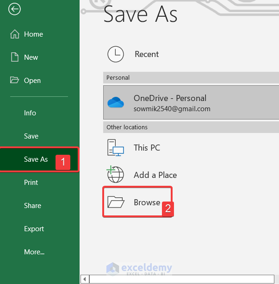Click the Recent clock icon
The width and height of the screenshot is (279, 284).
click(116, 54)
